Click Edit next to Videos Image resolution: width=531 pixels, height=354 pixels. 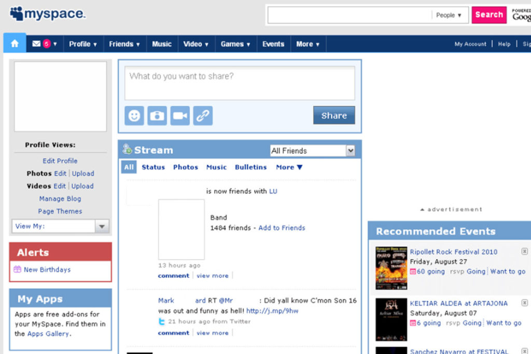click(60, 186)
